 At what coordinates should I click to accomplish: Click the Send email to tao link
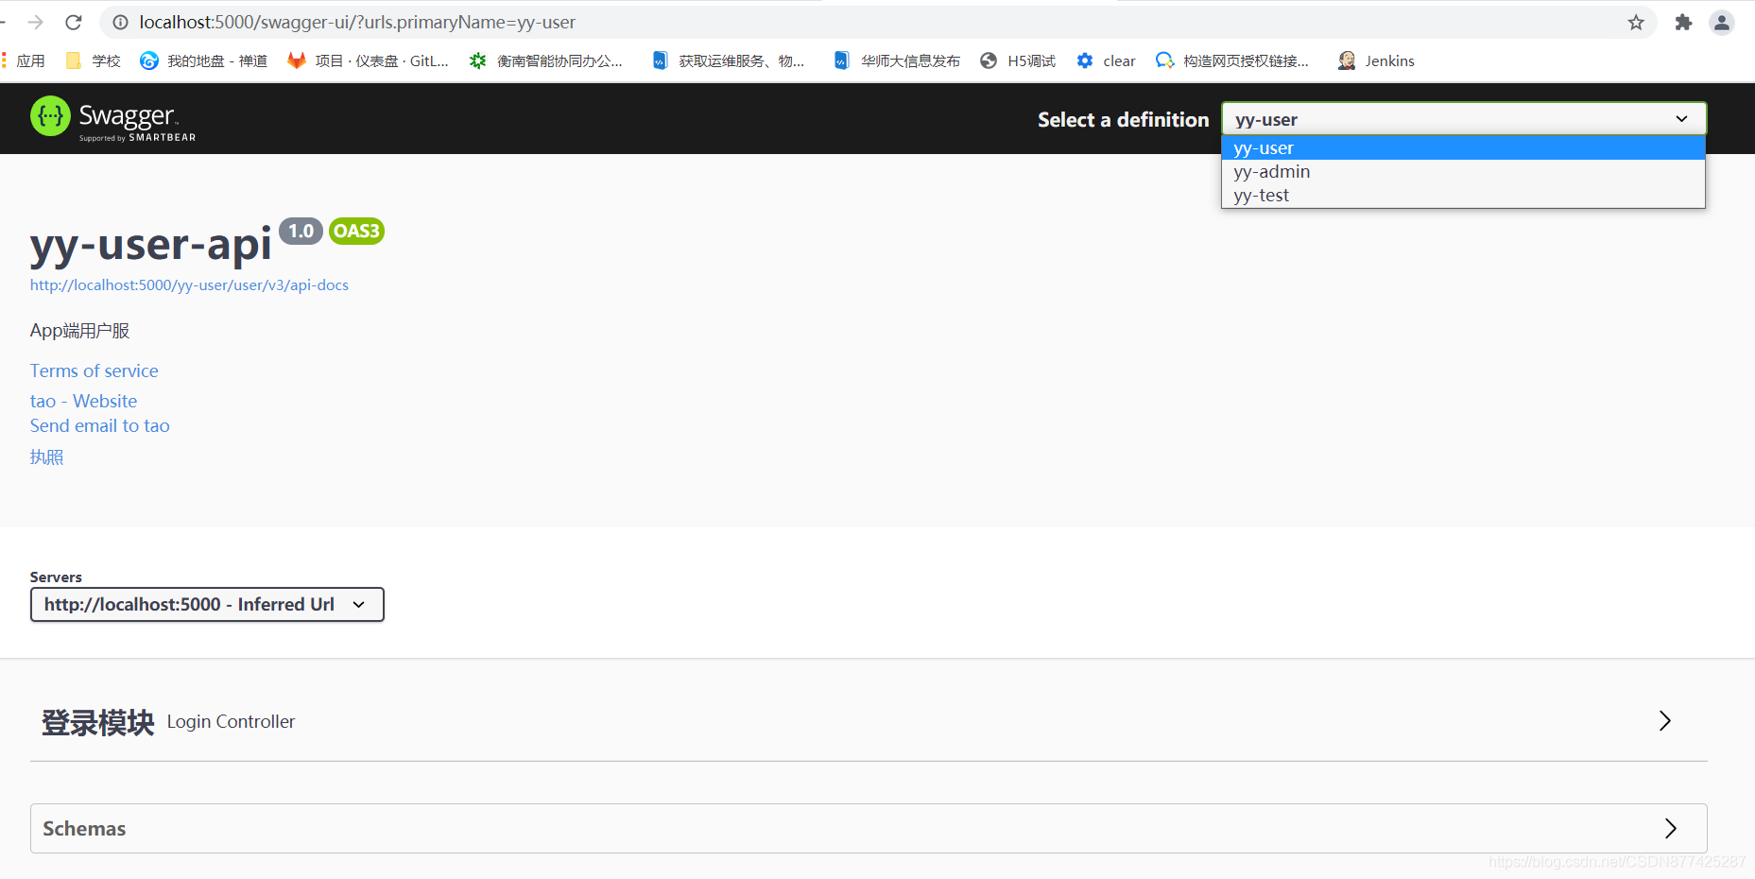coord(99,425)
